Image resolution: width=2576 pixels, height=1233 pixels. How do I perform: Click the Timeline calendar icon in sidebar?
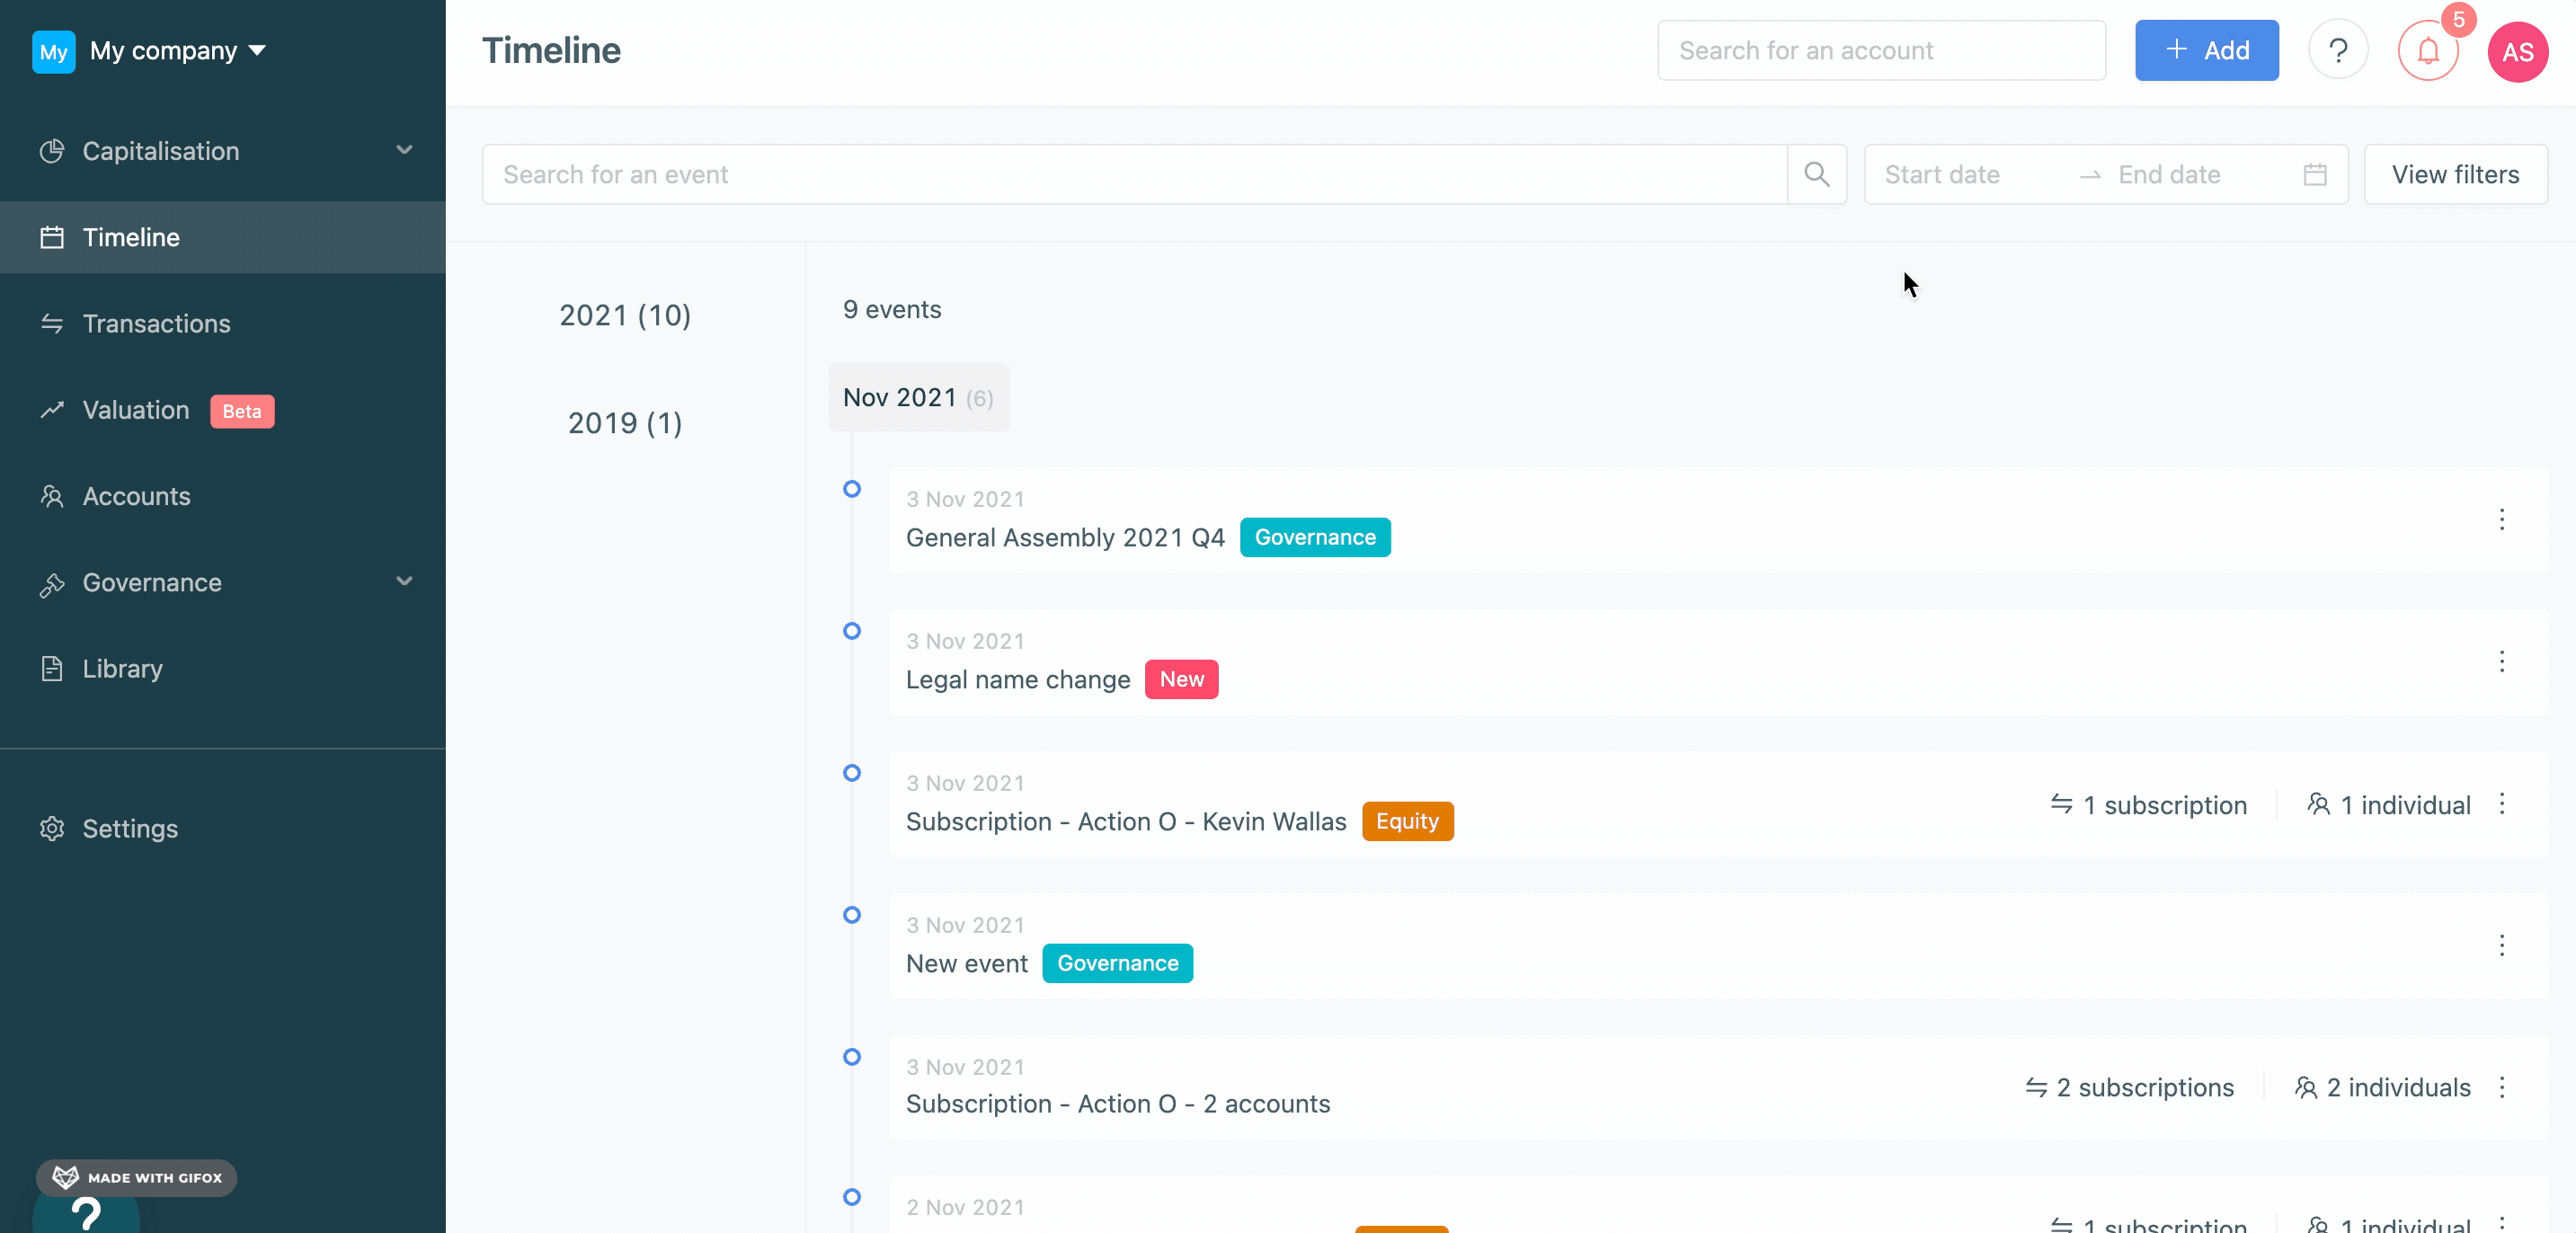coord(52,236)
